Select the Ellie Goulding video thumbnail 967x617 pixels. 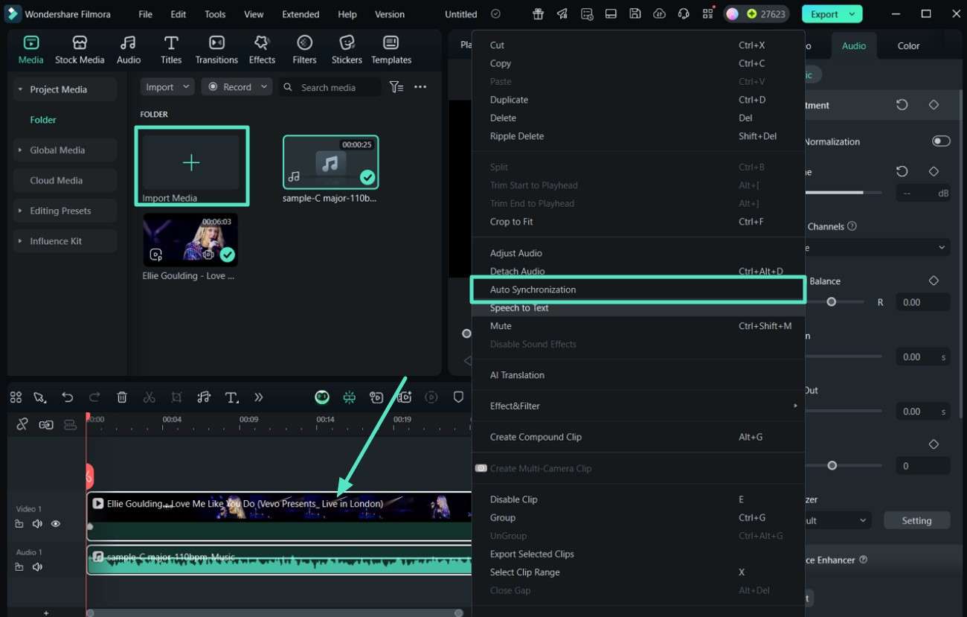click(190, 240)
